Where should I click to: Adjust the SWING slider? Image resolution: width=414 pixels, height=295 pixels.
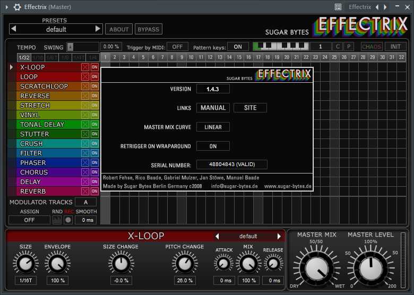click(83, 47)
